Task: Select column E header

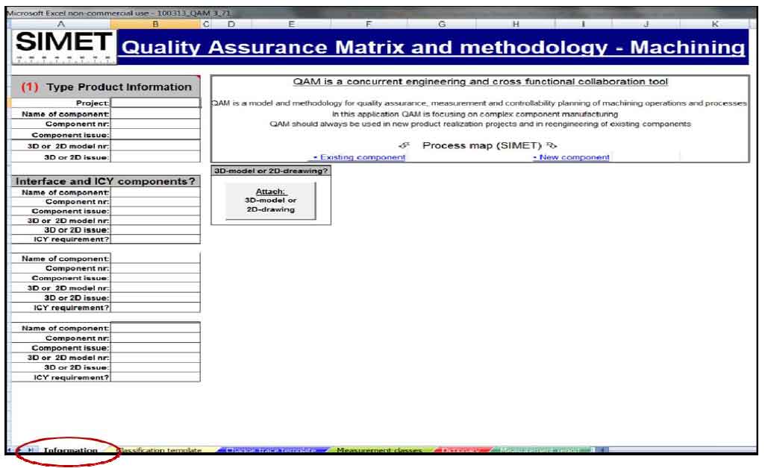Action: point(291,24)
